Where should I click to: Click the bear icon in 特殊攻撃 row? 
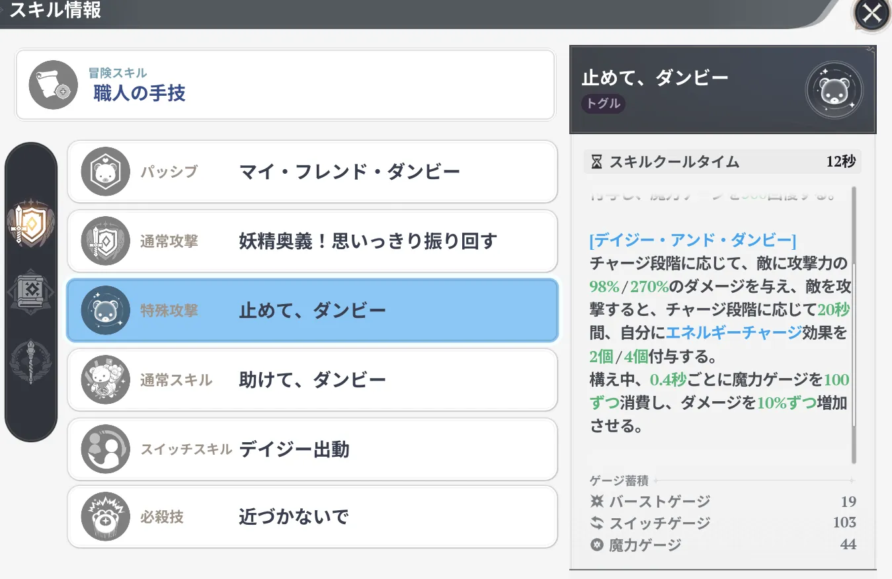pos(105,310)
